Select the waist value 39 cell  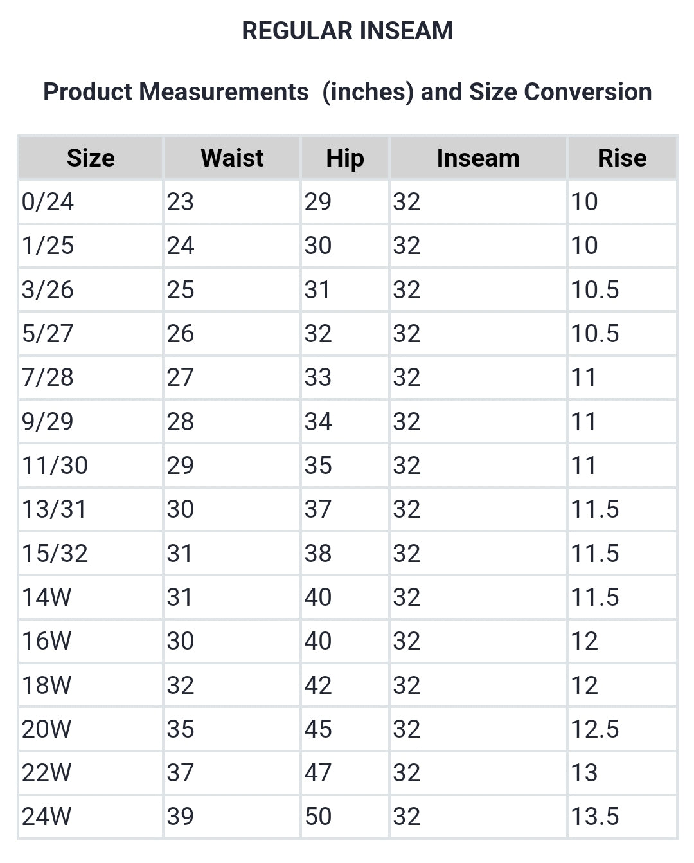181,817
